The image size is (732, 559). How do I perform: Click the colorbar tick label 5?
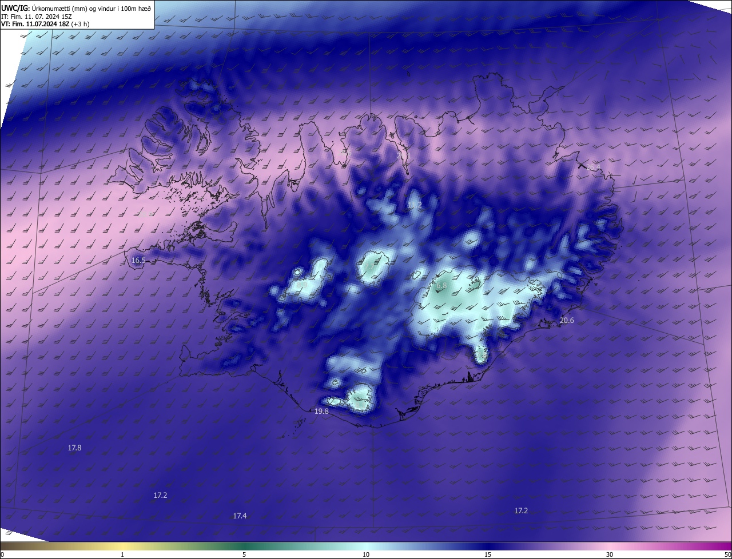click(244, 554)
